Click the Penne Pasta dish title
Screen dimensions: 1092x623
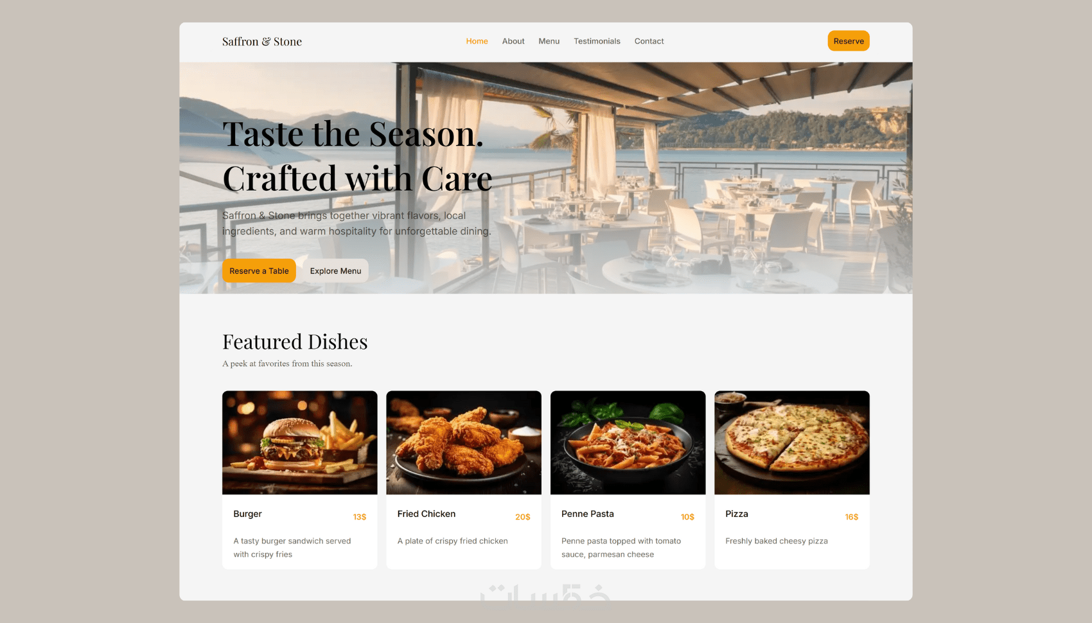(588, 514)
